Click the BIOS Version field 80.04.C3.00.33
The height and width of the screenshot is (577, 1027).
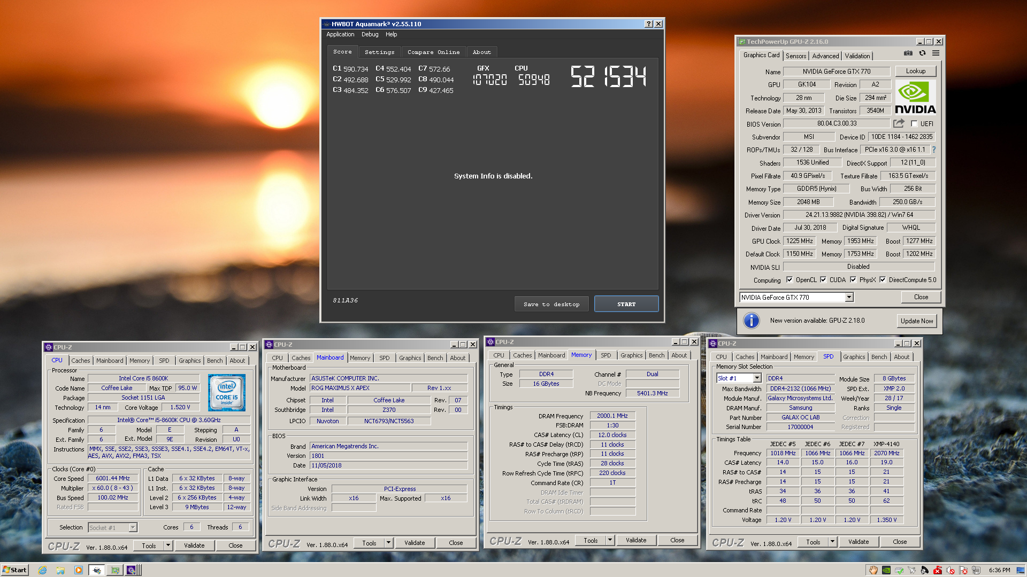point(837,124)
